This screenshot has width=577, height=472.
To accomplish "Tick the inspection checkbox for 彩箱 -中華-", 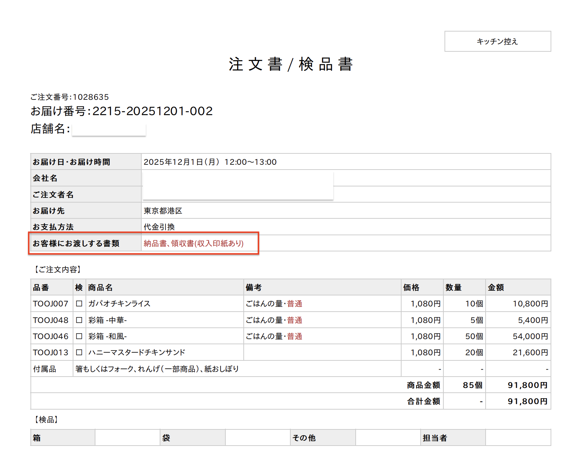I will click(79, 320).
